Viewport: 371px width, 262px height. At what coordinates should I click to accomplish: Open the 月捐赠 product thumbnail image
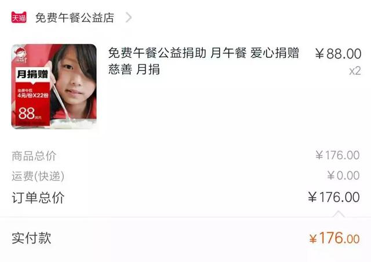pyautogui.click(x=54, y=86)
